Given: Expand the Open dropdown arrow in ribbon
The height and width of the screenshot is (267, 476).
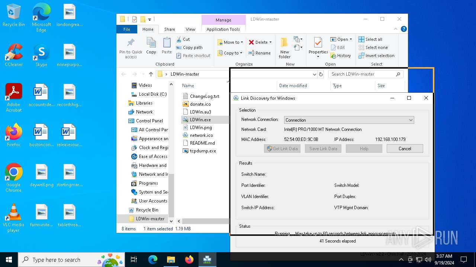Looking at the screenshot, I should (x=351, y=39).
